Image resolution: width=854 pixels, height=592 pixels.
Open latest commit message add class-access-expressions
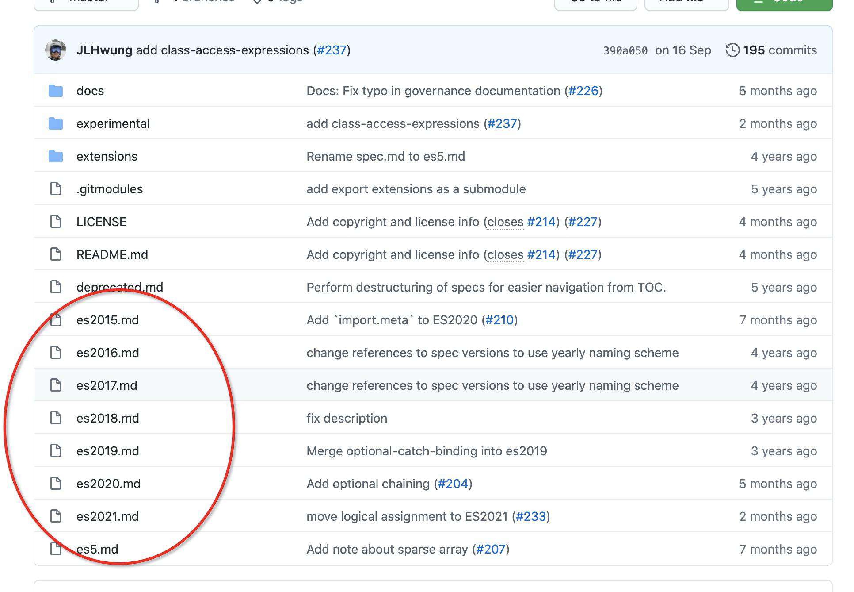(222, 50)
